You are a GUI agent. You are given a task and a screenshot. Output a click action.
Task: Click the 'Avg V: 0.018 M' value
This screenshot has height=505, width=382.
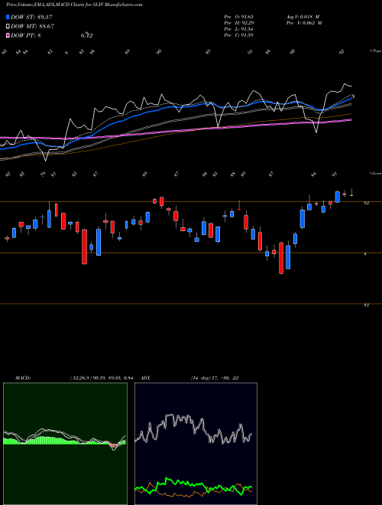[x=303, y=17]
